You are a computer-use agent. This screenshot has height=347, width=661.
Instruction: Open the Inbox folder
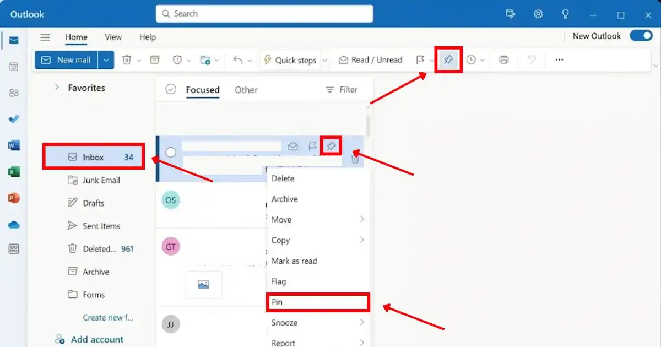[x=94, y=157]
